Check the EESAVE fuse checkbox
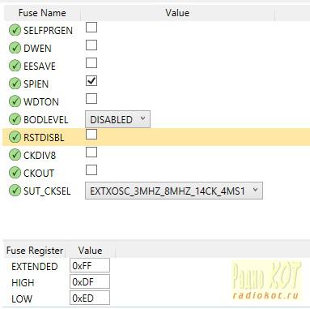 pyautogui.click(x=91, y=63)
